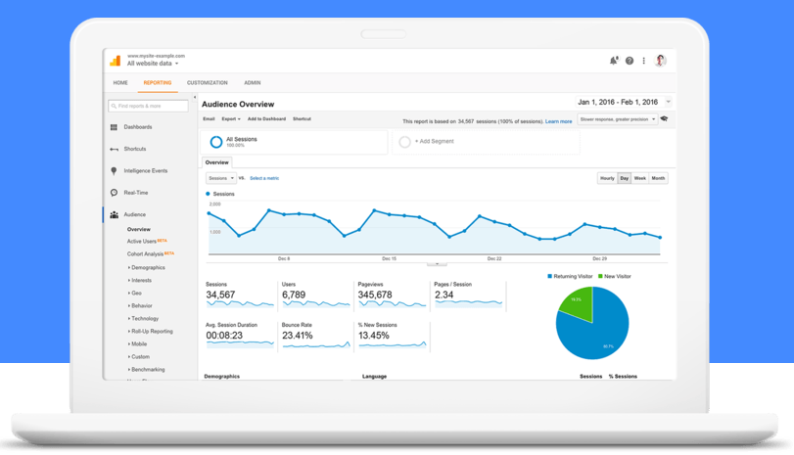Image resolution: width=794 pixels, height=455 pixels.
Task: Switch chart granularity to Week
Action: click(x=640, y=178)
